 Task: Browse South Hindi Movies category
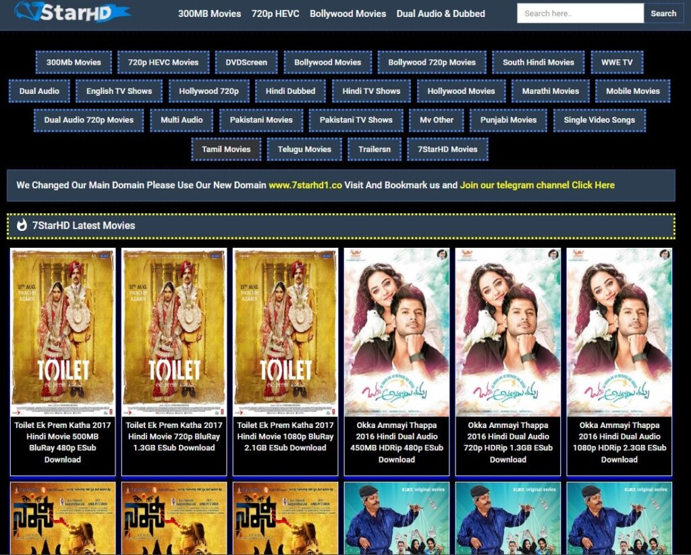[538, 62]
